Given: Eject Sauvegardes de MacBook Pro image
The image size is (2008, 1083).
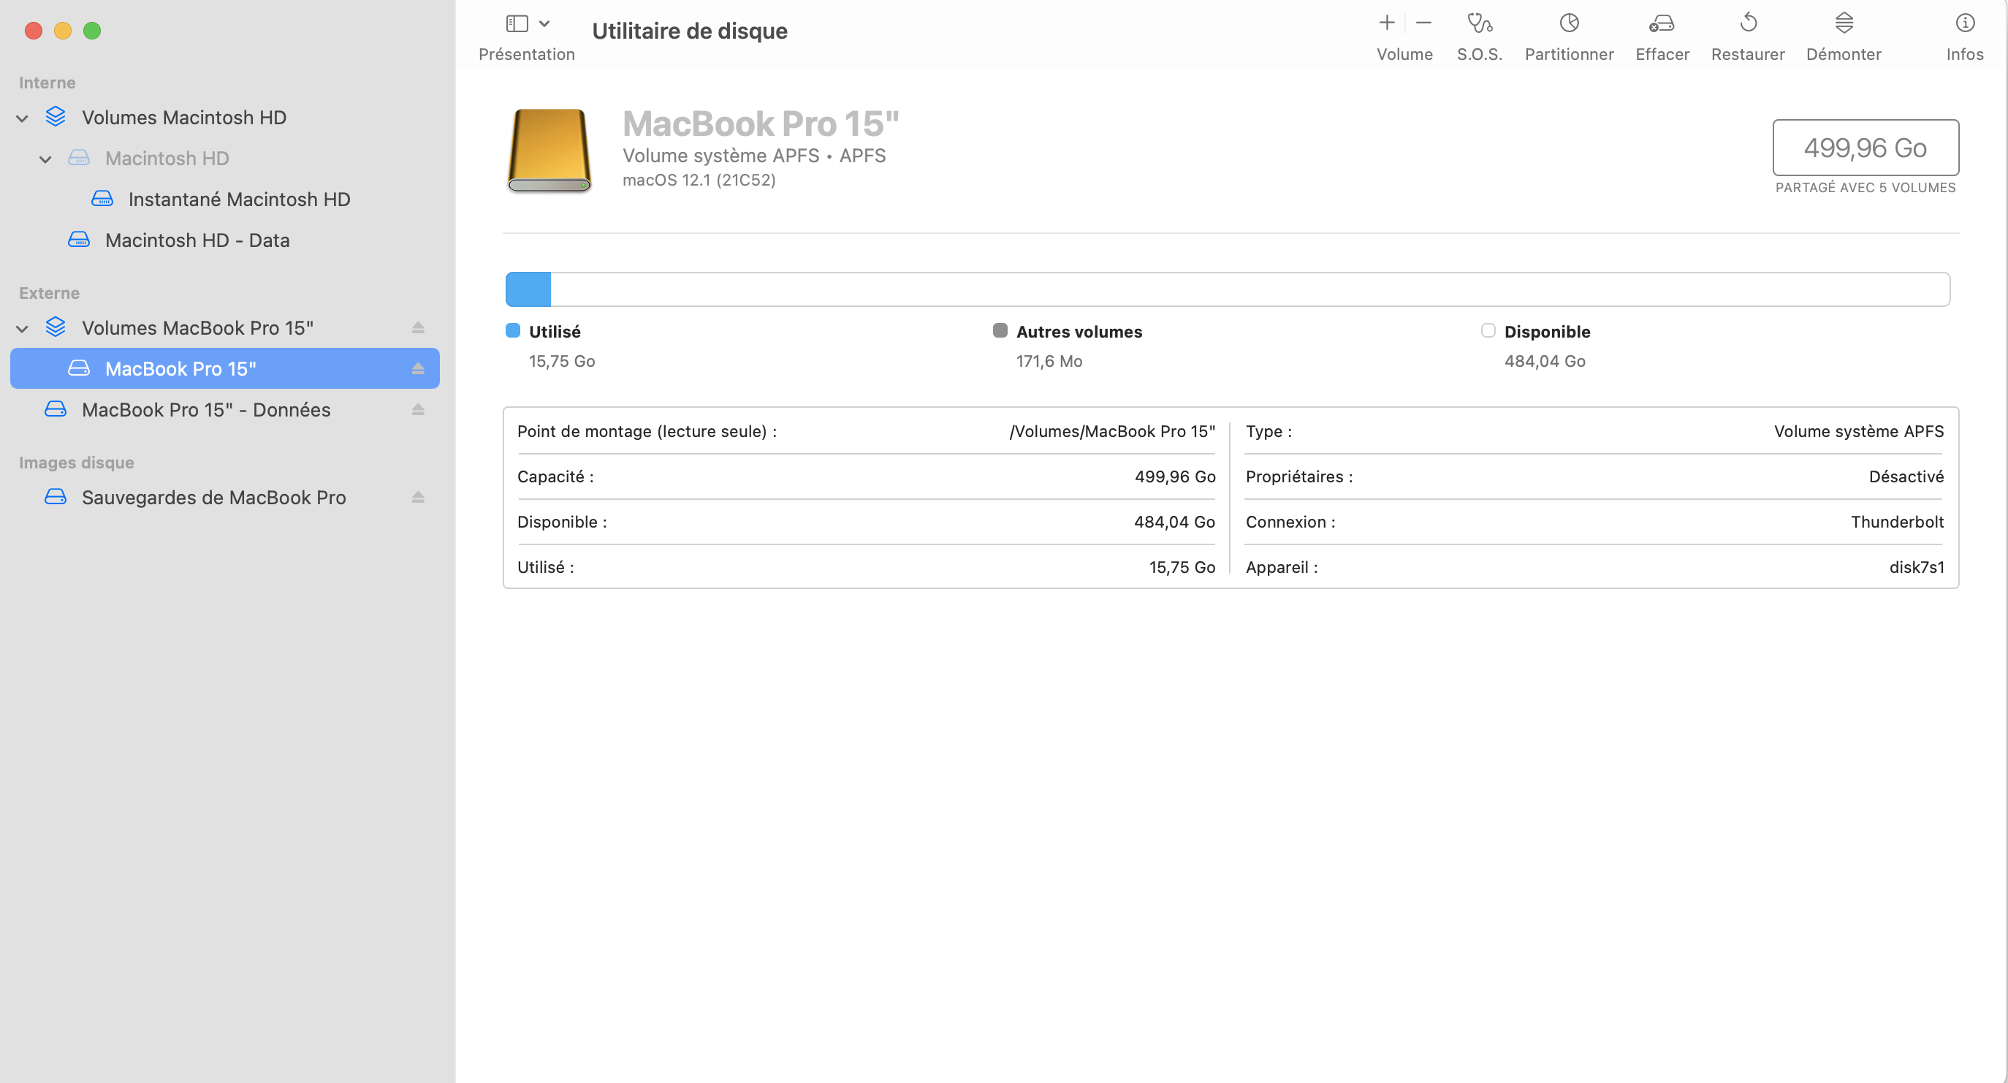Looking at the screenshot, I should point(418,497).
